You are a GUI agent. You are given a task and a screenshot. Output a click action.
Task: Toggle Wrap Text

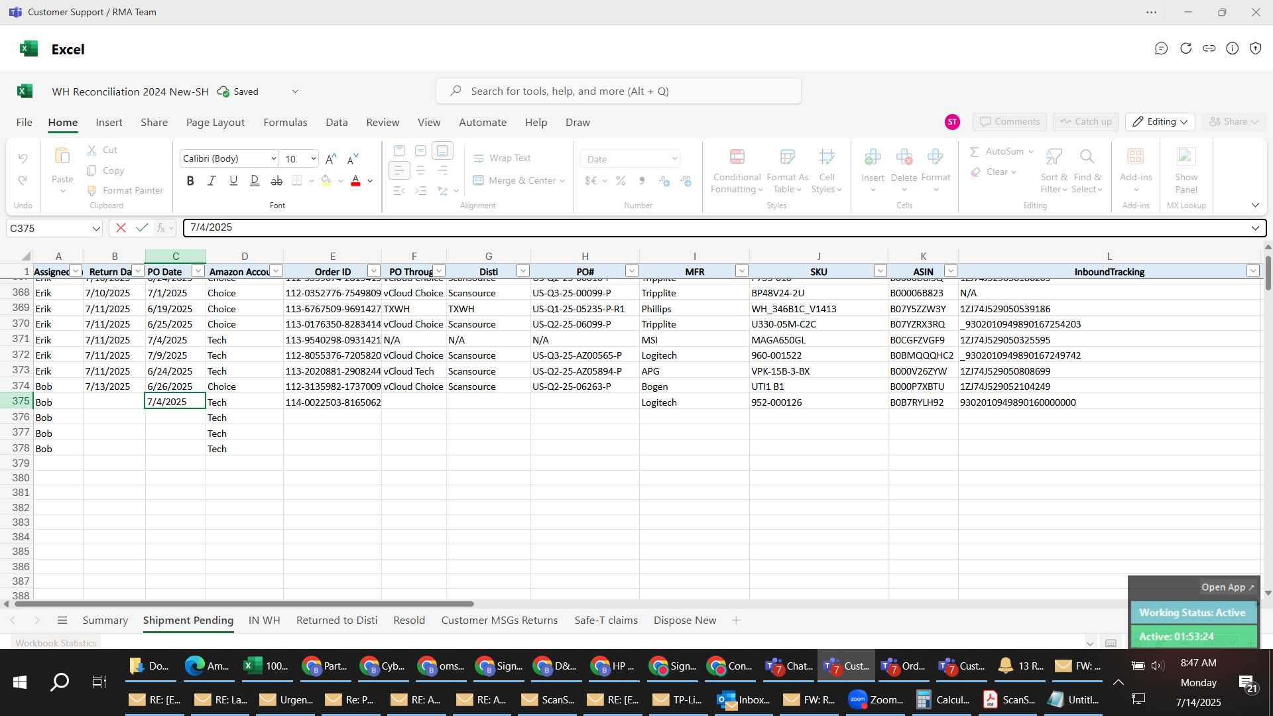502,158
